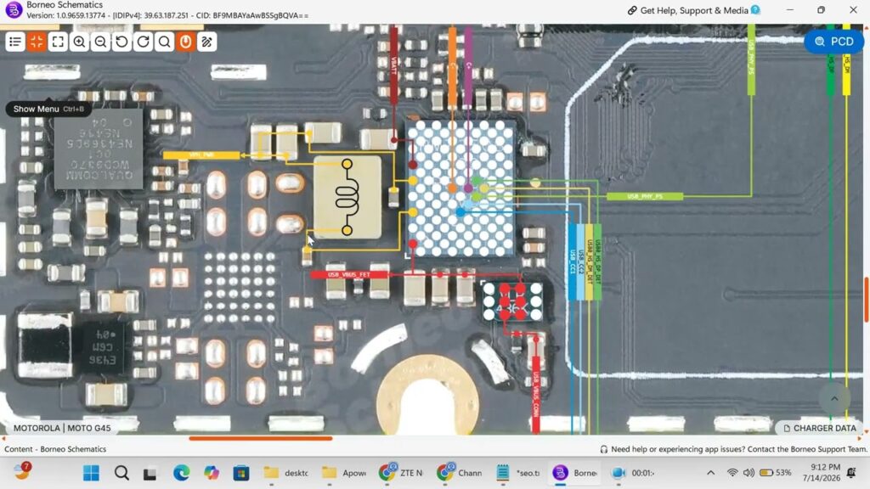Click the fullscreen frame icon
870x489 pixels.
pyautogui.click(x=58, y=42)
